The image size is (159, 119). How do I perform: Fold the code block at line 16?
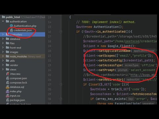coord(61,32)
